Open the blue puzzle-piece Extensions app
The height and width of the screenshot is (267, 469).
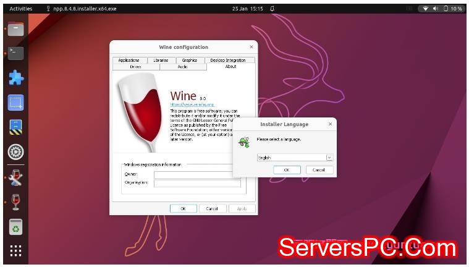(16, 78)
